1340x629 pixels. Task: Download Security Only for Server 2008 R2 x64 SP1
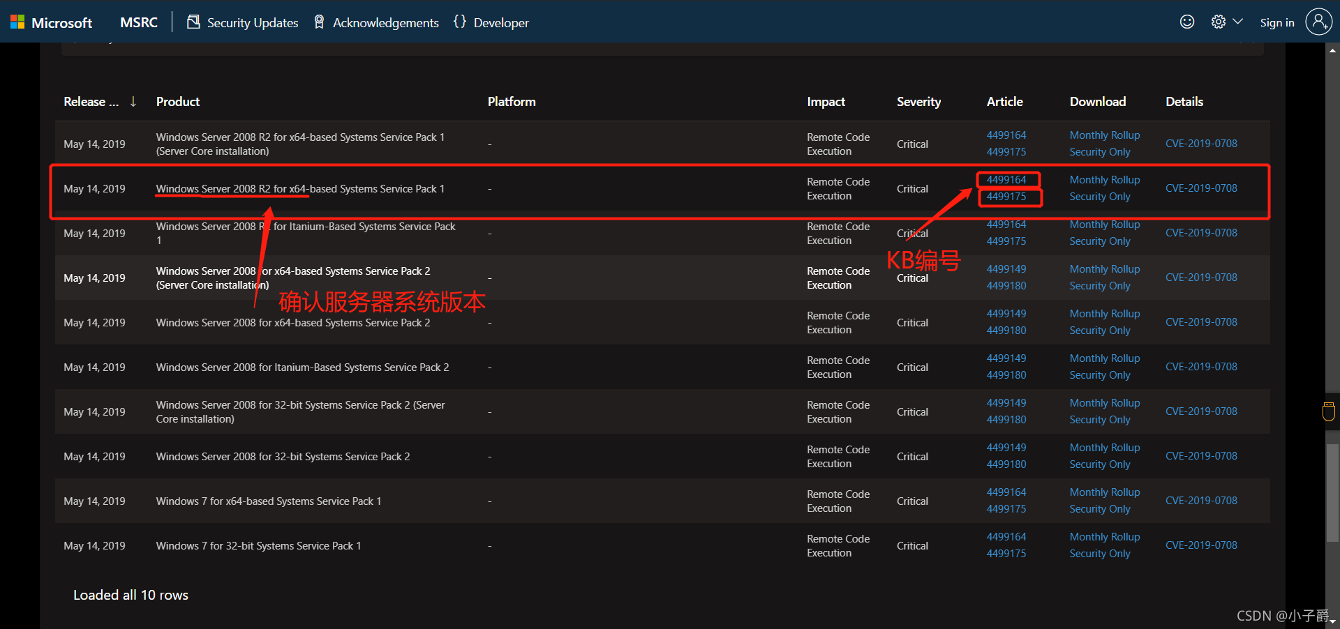(x=1100, y=197)
